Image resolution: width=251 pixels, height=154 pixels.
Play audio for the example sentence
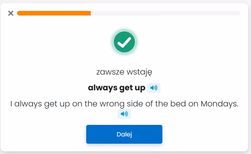(124, 114)
